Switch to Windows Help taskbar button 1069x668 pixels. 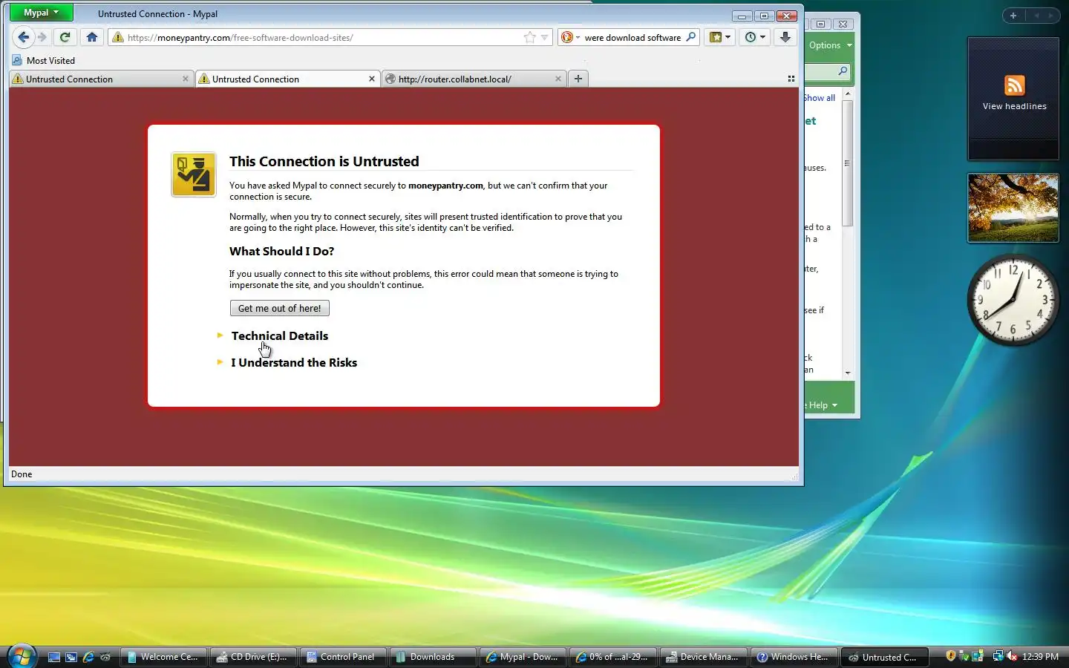793,657
